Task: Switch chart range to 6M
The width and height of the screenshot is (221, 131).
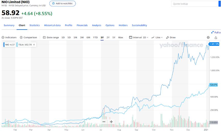Action: tap(88, 37)
